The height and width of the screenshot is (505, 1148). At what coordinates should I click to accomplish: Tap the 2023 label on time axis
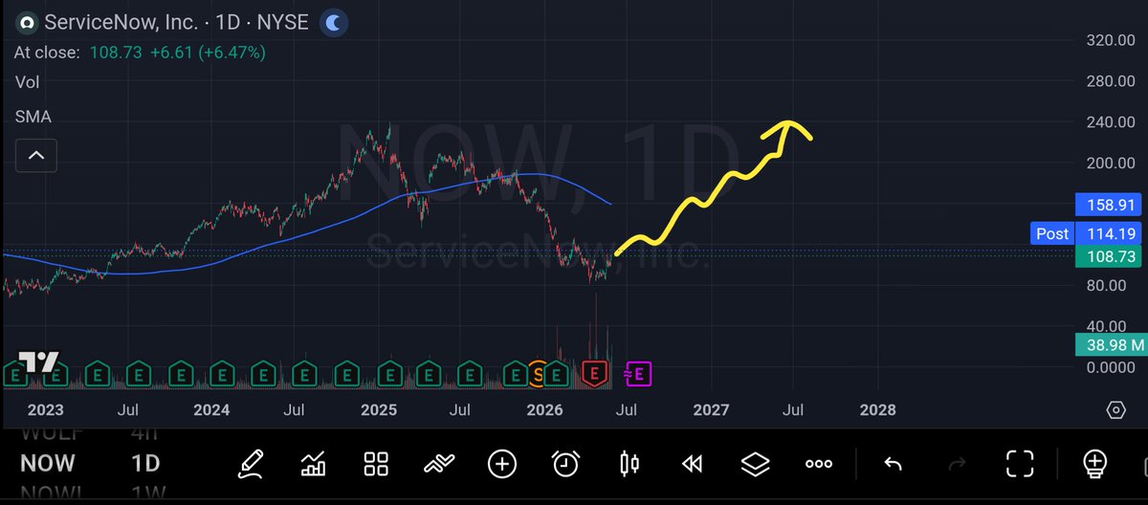(x=45, y=410)
